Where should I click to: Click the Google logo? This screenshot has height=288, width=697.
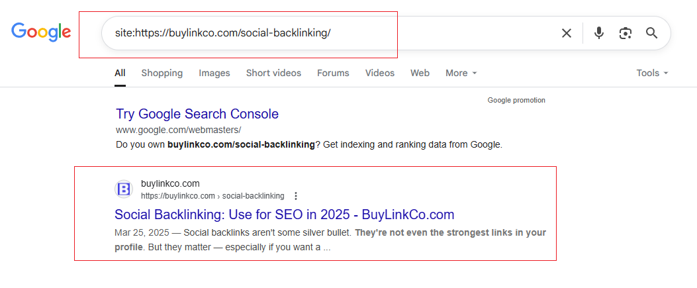[41, 32]
